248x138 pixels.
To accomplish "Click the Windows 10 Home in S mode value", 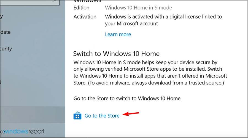I will pos(139,8).
